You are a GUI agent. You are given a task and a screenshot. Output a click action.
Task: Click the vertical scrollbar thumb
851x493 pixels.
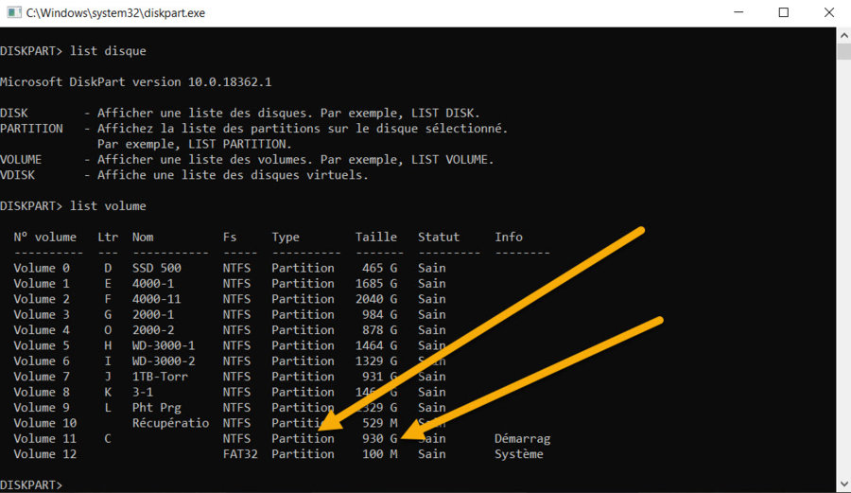[843, 51]
